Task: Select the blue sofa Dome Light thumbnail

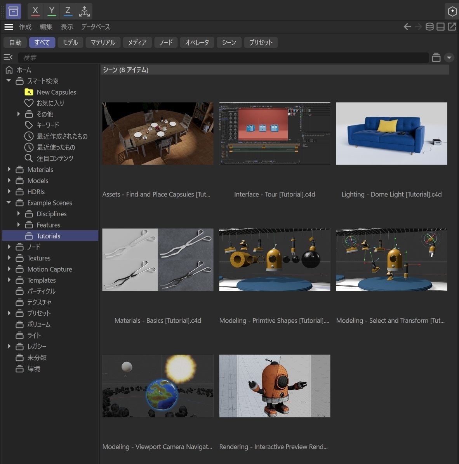Action: (x=391, y=134)
